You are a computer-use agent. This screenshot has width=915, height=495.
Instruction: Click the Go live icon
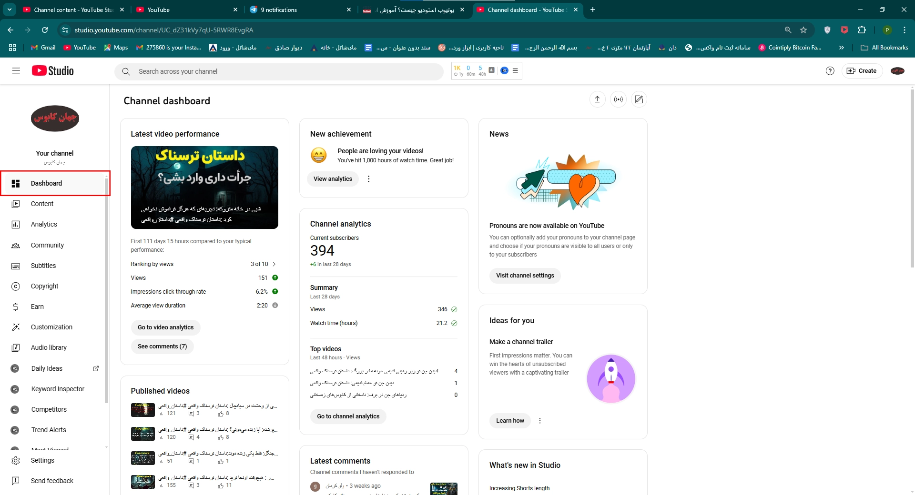pyautogui.click(x=618, y=99)
